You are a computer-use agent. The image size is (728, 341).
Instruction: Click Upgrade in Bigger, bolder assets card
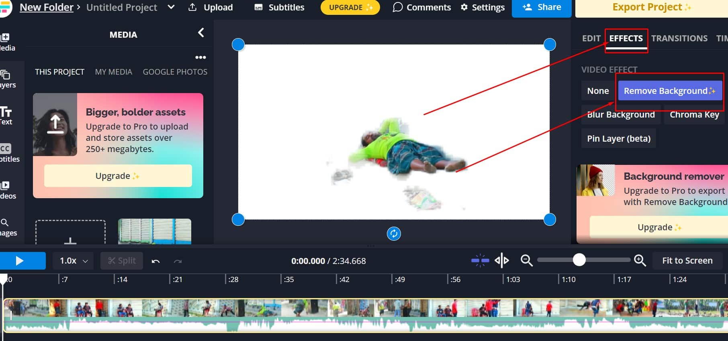(x=118, y=176)
